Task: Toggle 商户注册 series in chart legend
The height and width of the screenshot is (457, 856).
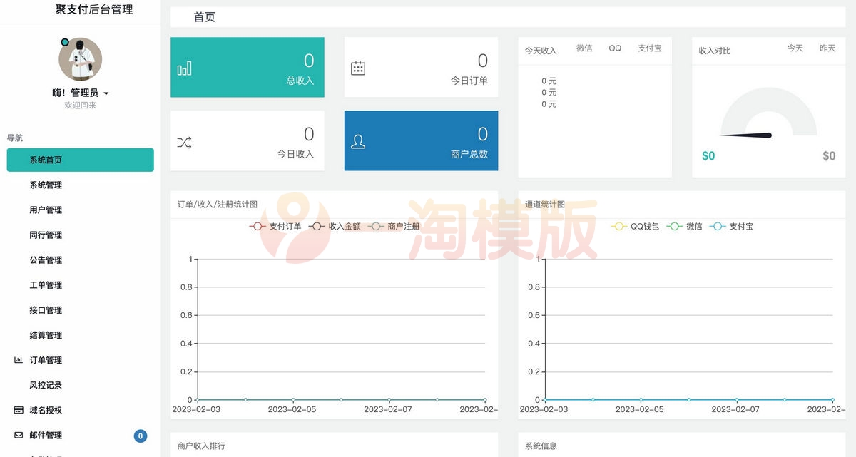Action: pos(394,226)
